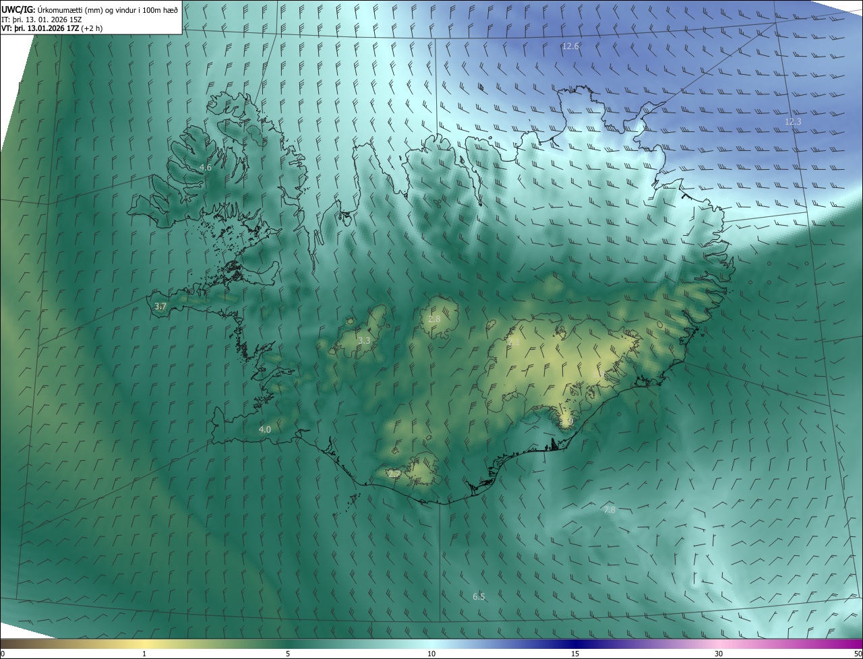Select the title text 'UWC/IG: Úrkomumætti (mm) og vindur'
The height and width of the screenshot is (659, 863).
coord(69,9)
